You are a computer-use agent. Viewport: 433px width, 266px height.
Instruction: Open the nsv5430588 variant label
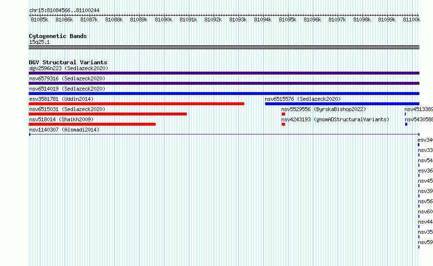point(419,119)
